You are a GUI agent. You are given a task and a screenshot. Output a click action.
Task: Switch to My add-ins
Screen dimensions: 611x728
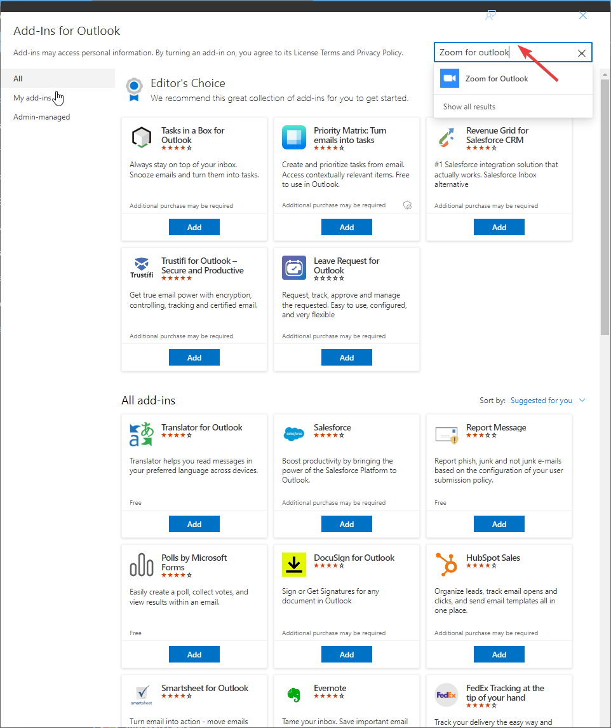(32, 98)
